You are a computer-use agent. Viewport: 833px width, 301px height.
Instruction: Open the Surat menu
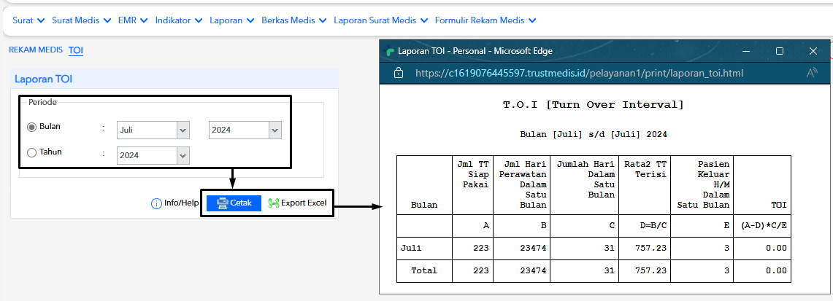pyautogui.click(x=28, y=20)
